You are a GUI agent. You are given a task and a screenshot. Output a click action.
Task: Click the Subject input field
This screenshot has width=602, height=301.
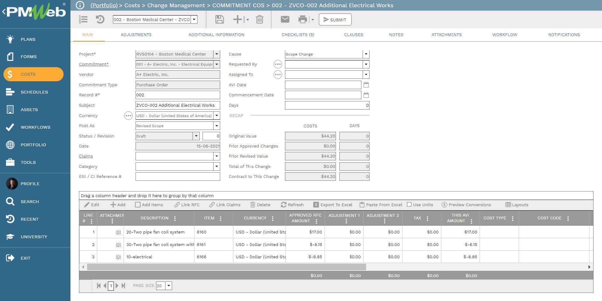178,105
